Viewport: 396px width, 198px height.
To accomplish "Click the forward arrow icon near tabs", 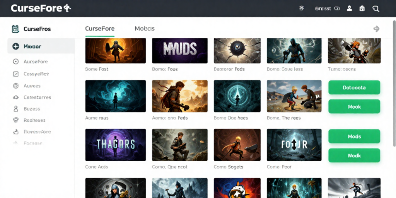I will 376,29.
